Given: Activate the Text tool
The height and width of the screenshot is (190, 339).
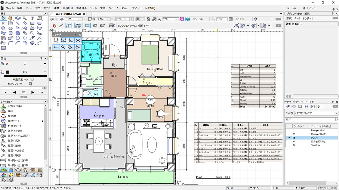Looking at the screenshot, I should point(32,18).
